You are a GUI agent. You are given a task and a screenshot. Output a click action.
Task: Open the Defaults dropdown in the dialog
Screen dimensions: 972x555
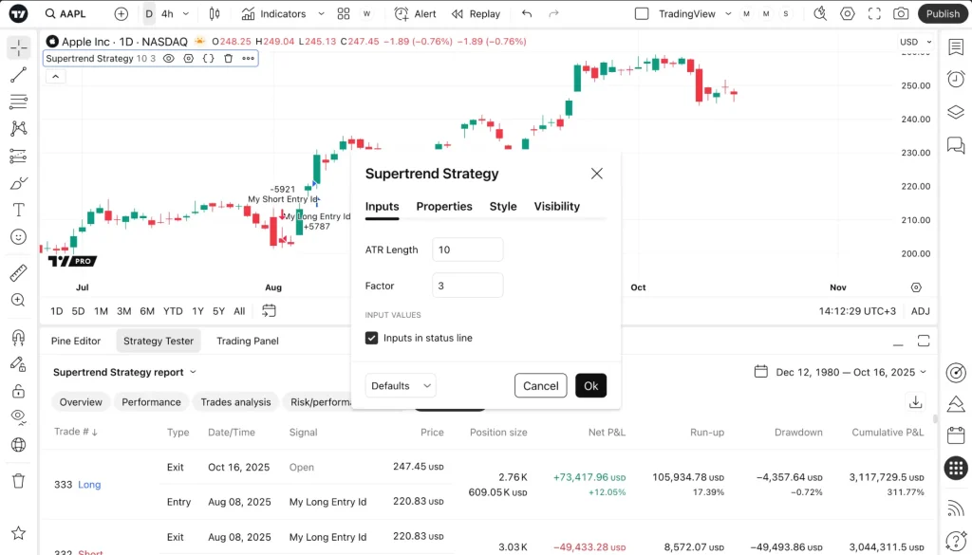click(400, 385)
